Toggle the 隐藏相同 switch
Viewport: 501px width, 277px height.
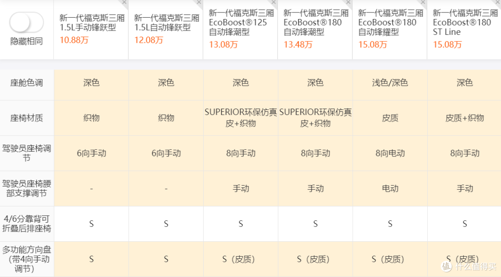(x=26, y=22)
